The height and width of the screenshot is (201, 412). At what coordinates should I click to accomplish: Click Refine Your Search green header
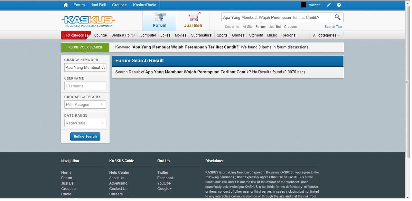(85, 47)
